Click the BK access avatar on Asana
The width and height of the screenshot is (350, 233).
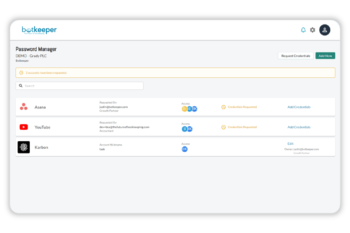point(195,109)
